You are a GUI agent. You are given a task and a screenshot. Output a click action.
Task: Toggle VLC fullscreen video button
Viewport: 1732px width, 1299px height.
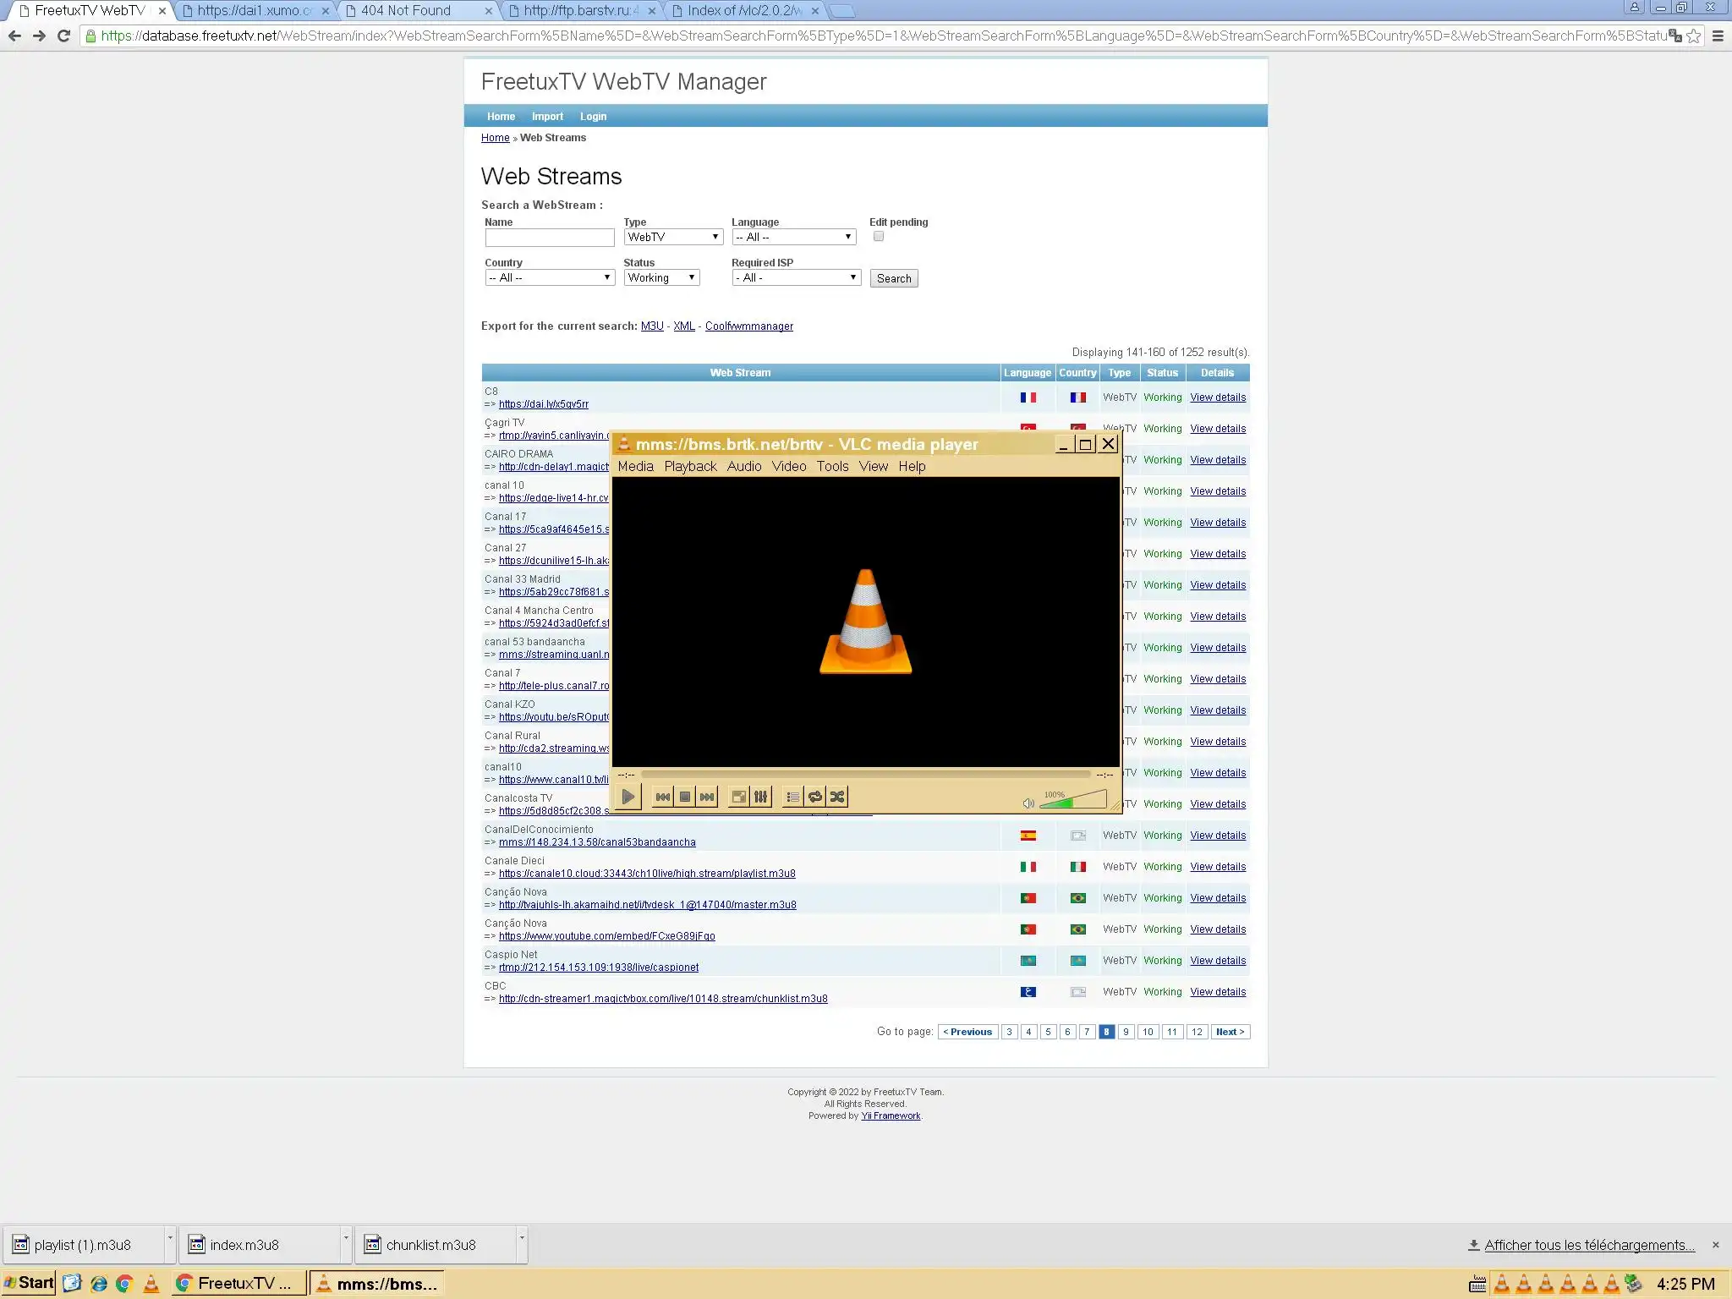(738, 797)
